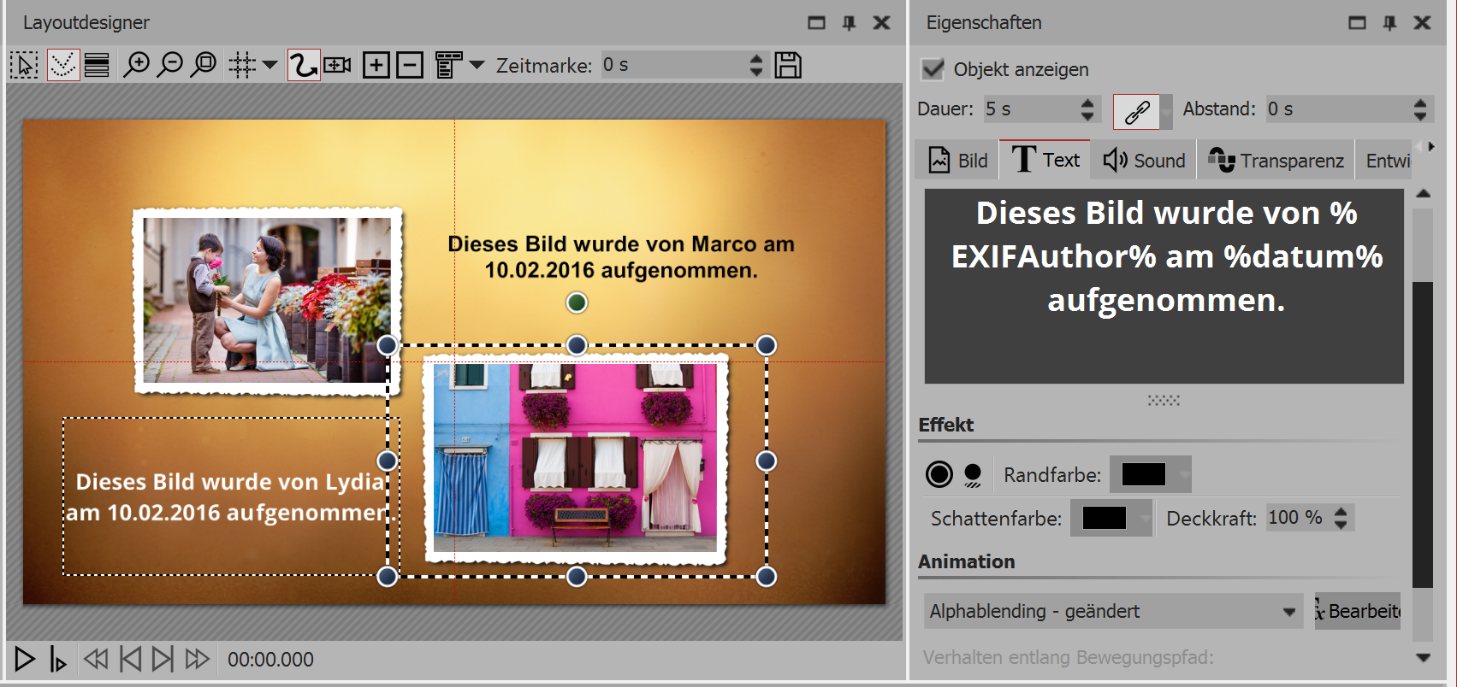Open the Schattenfarbe color dropdown
The height and width of the screenshot is (687, 1457).
(1144, 518)
